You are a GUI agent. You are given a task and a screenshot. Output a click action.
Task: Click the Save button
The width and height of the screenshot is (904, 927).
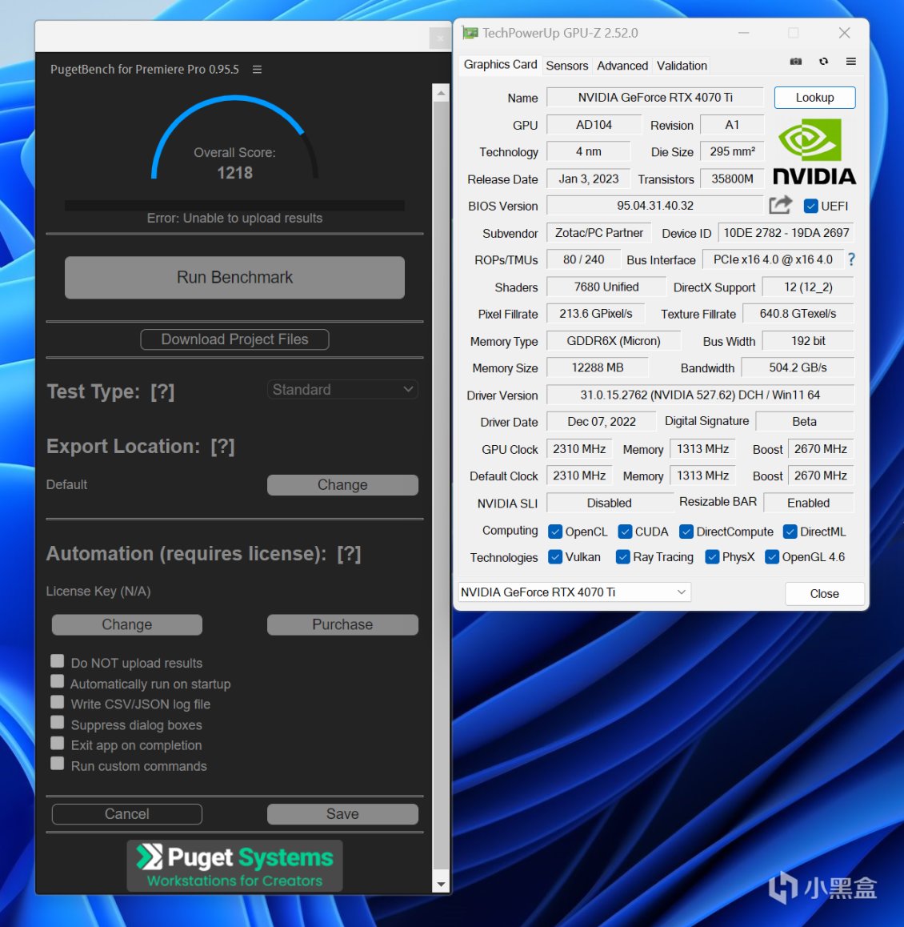click(x=342, y=814)
